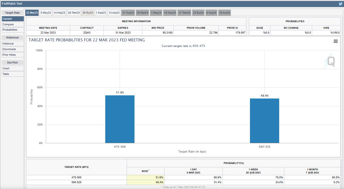
Task: Click the NOW column header
Action: (145, 171)
